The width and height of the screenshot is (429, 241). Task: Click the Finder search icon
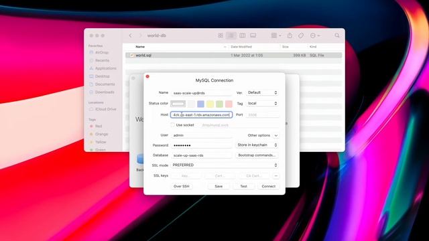pyautogui.click(x=337, y=35)
